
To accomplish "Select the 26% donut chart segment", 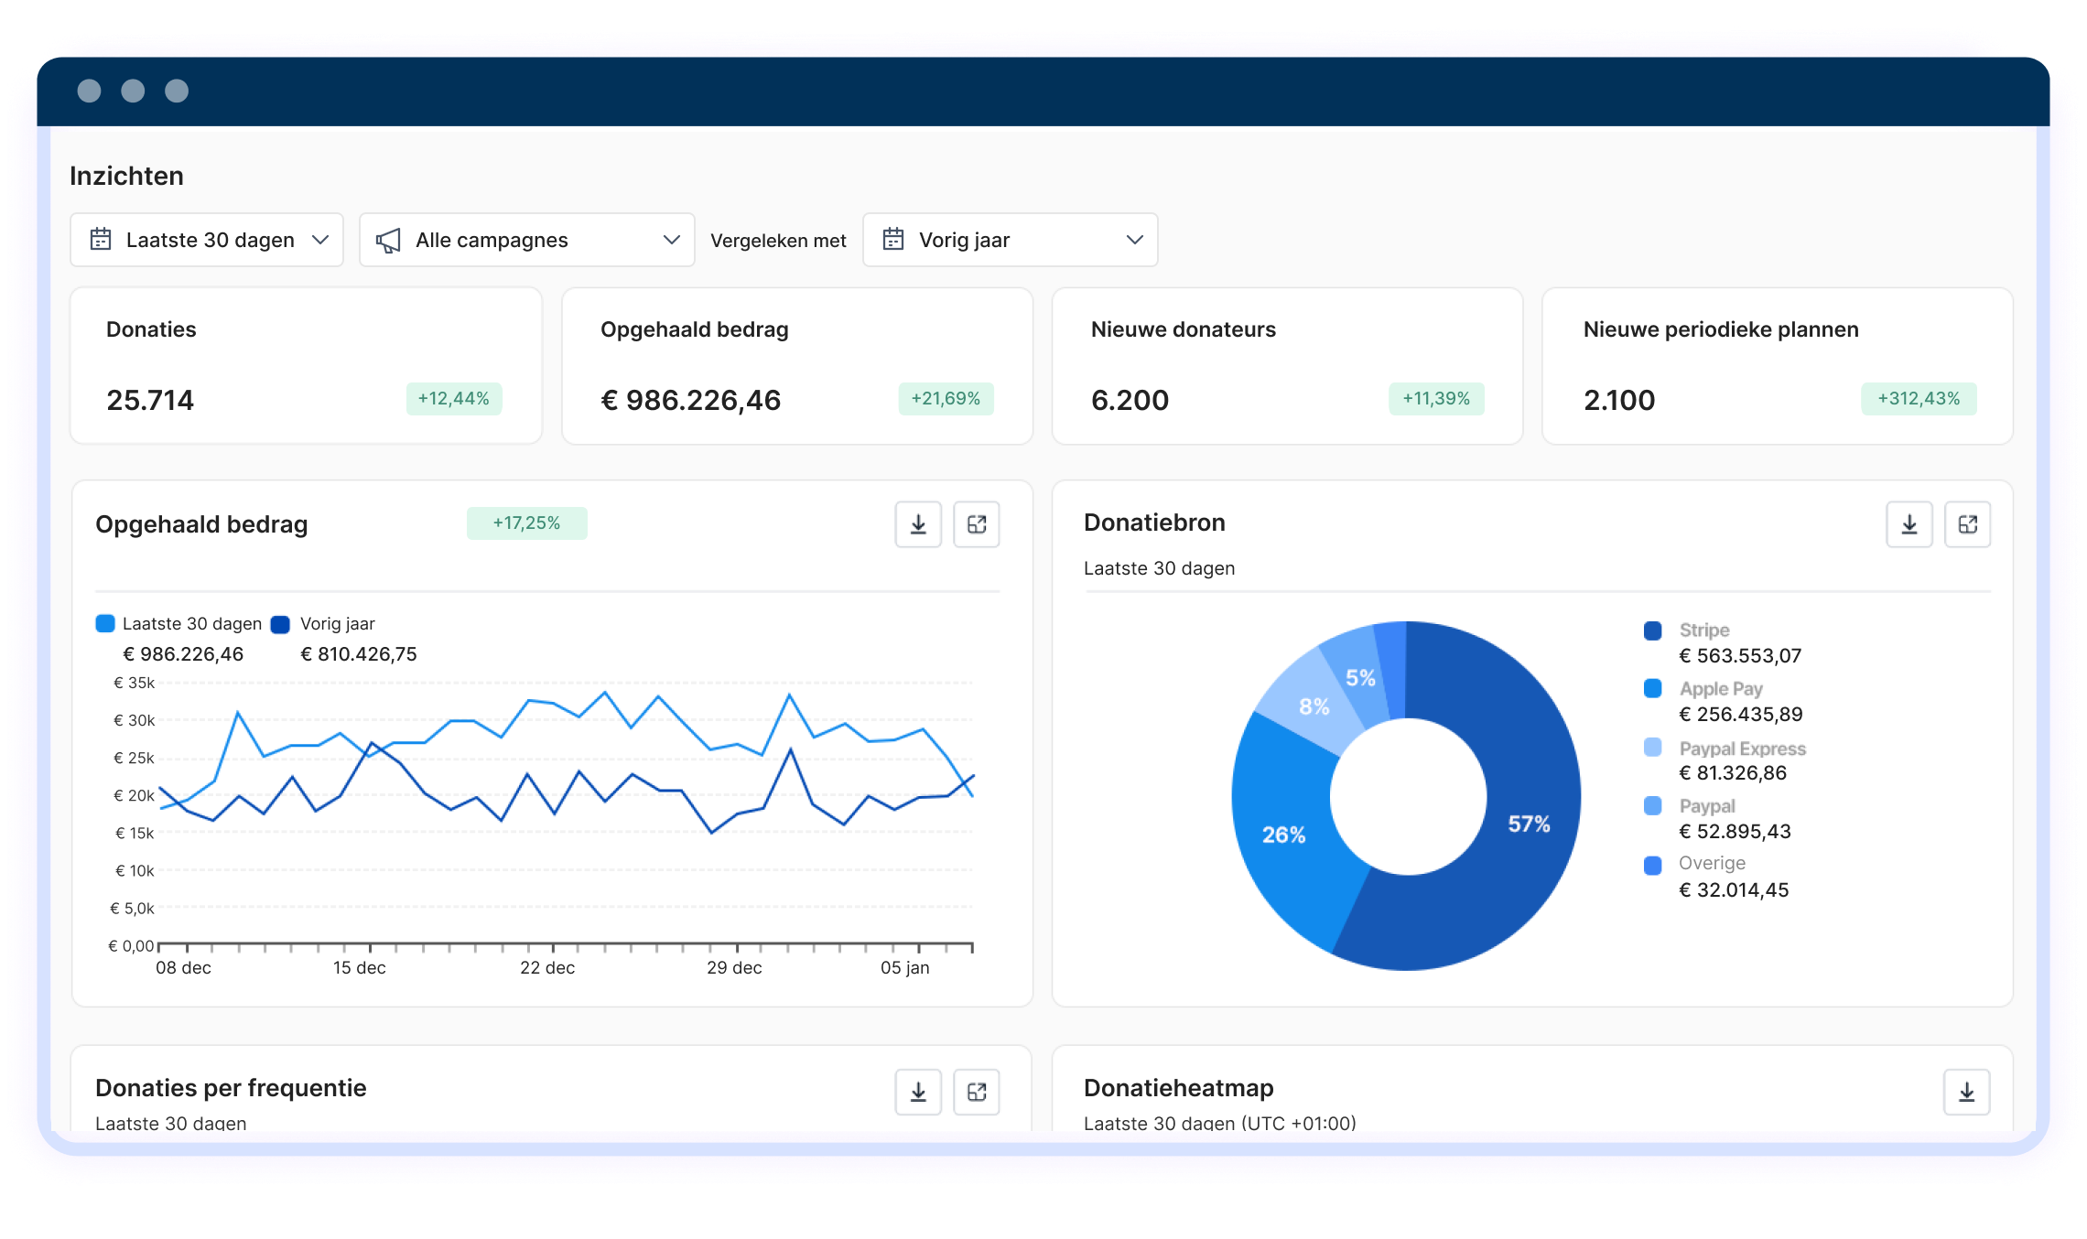I will point(1283,835).
